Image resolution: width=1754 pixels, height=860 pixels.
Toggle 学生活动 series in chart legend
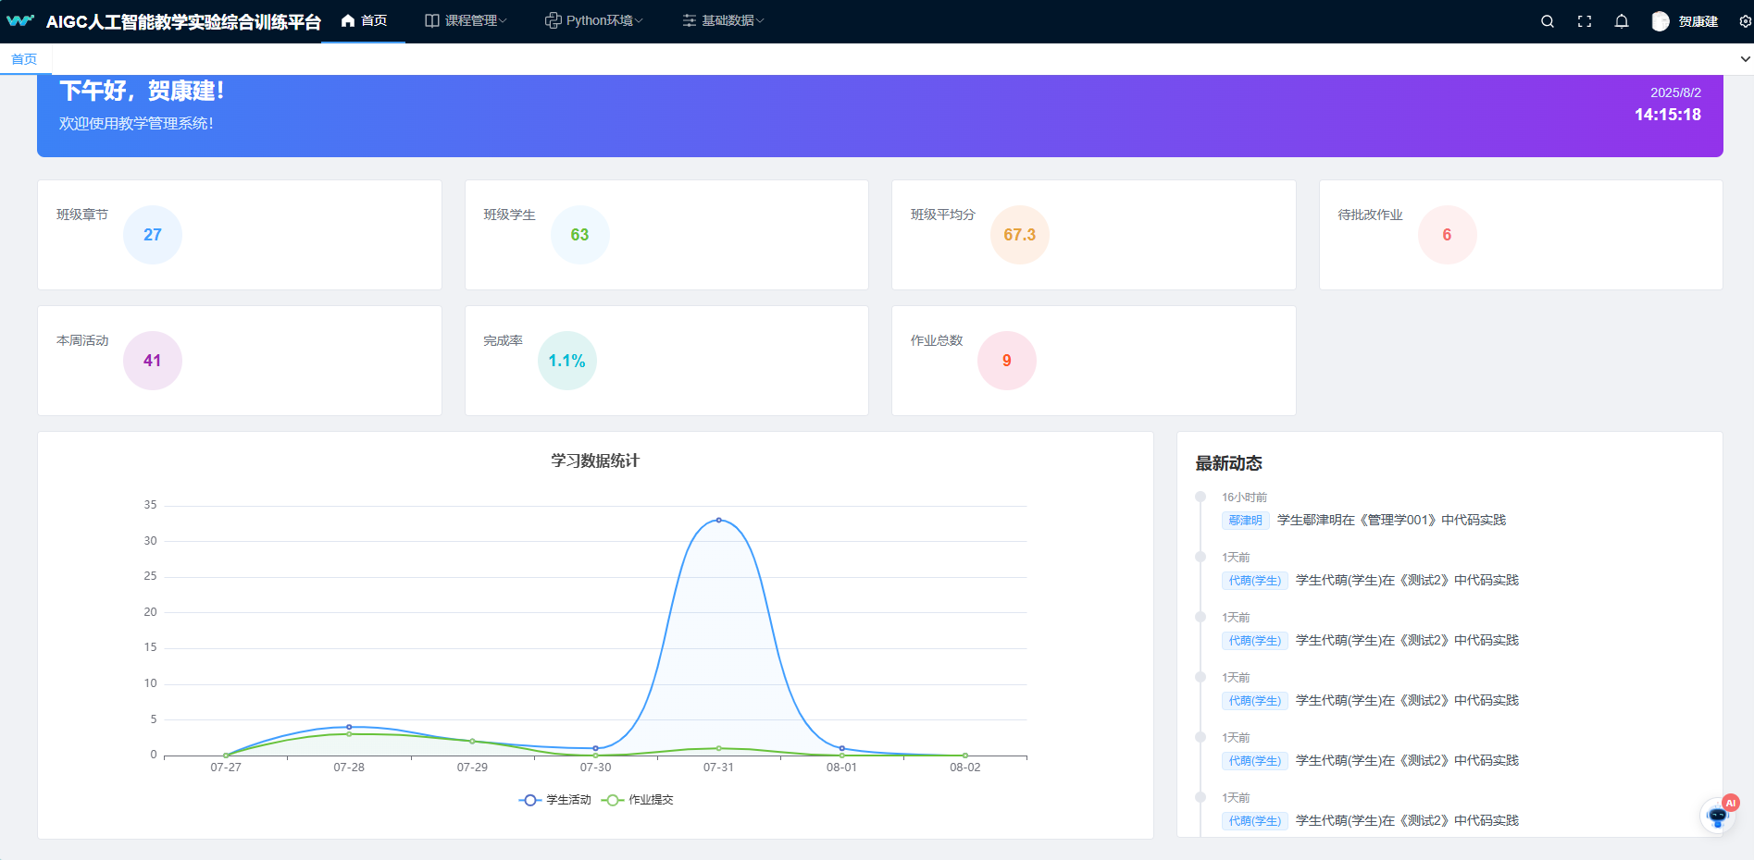[555, 800]
